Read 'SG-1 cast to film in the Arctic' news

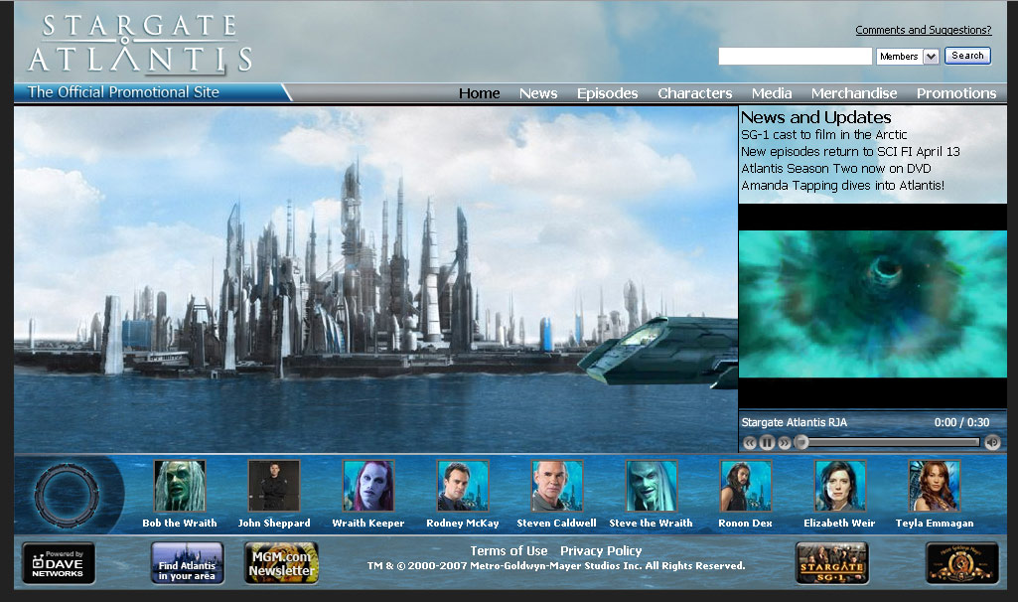(x=823, y=135)
